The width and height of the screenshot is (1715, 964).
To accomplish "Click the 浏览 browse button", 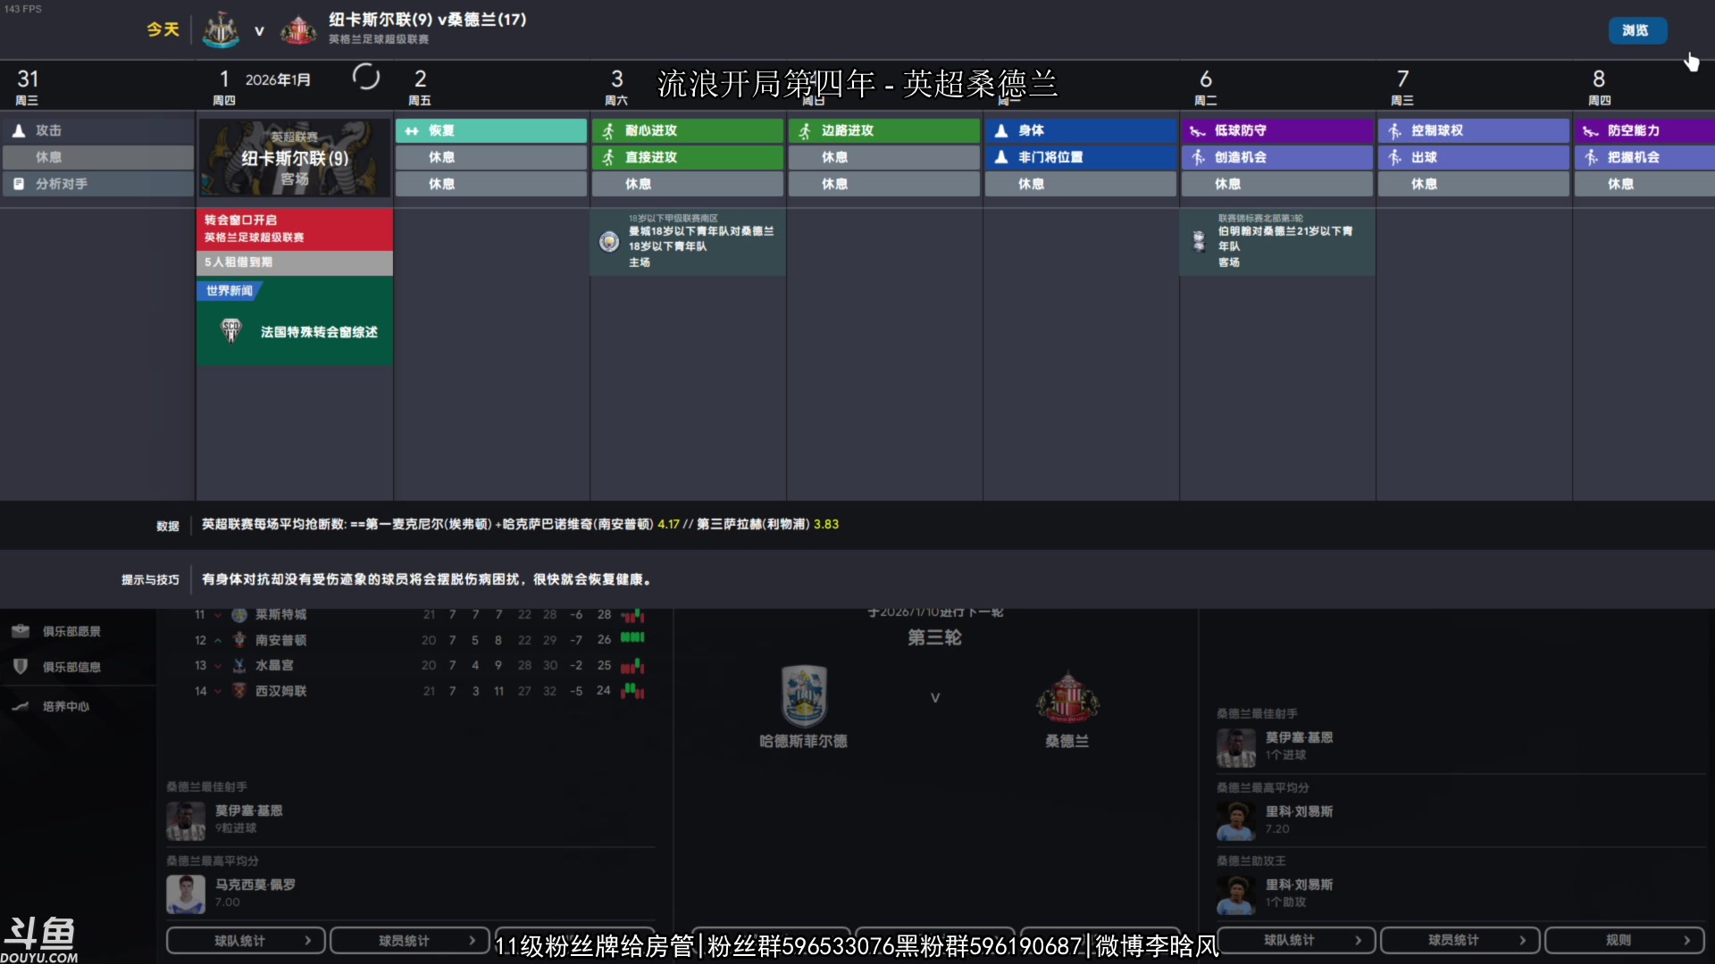I will coord(1637,30).
